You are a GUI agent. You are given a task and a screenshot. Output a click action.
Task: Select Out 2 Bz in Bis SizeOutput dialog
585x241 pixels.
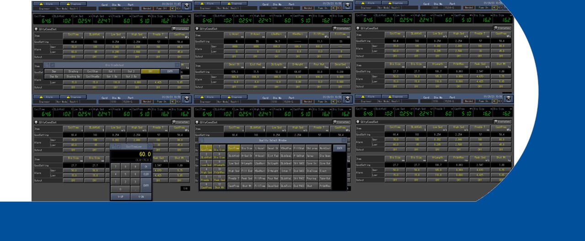point(131,76)
